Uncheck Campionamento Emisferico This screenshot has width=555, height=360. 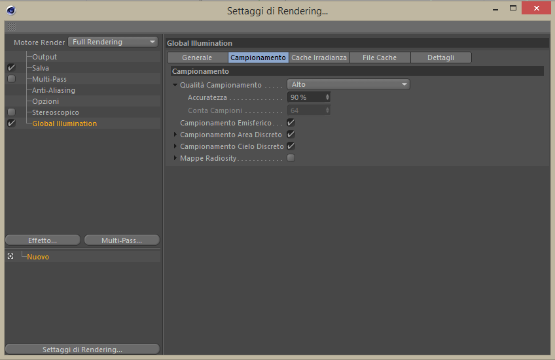point(291,123)
